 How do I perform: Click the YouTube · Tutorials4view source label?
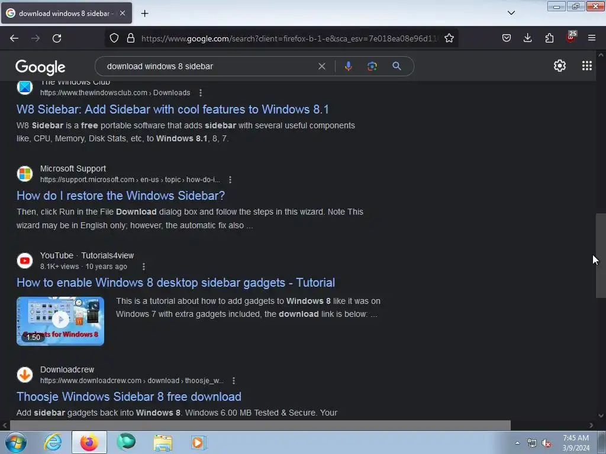87,255
